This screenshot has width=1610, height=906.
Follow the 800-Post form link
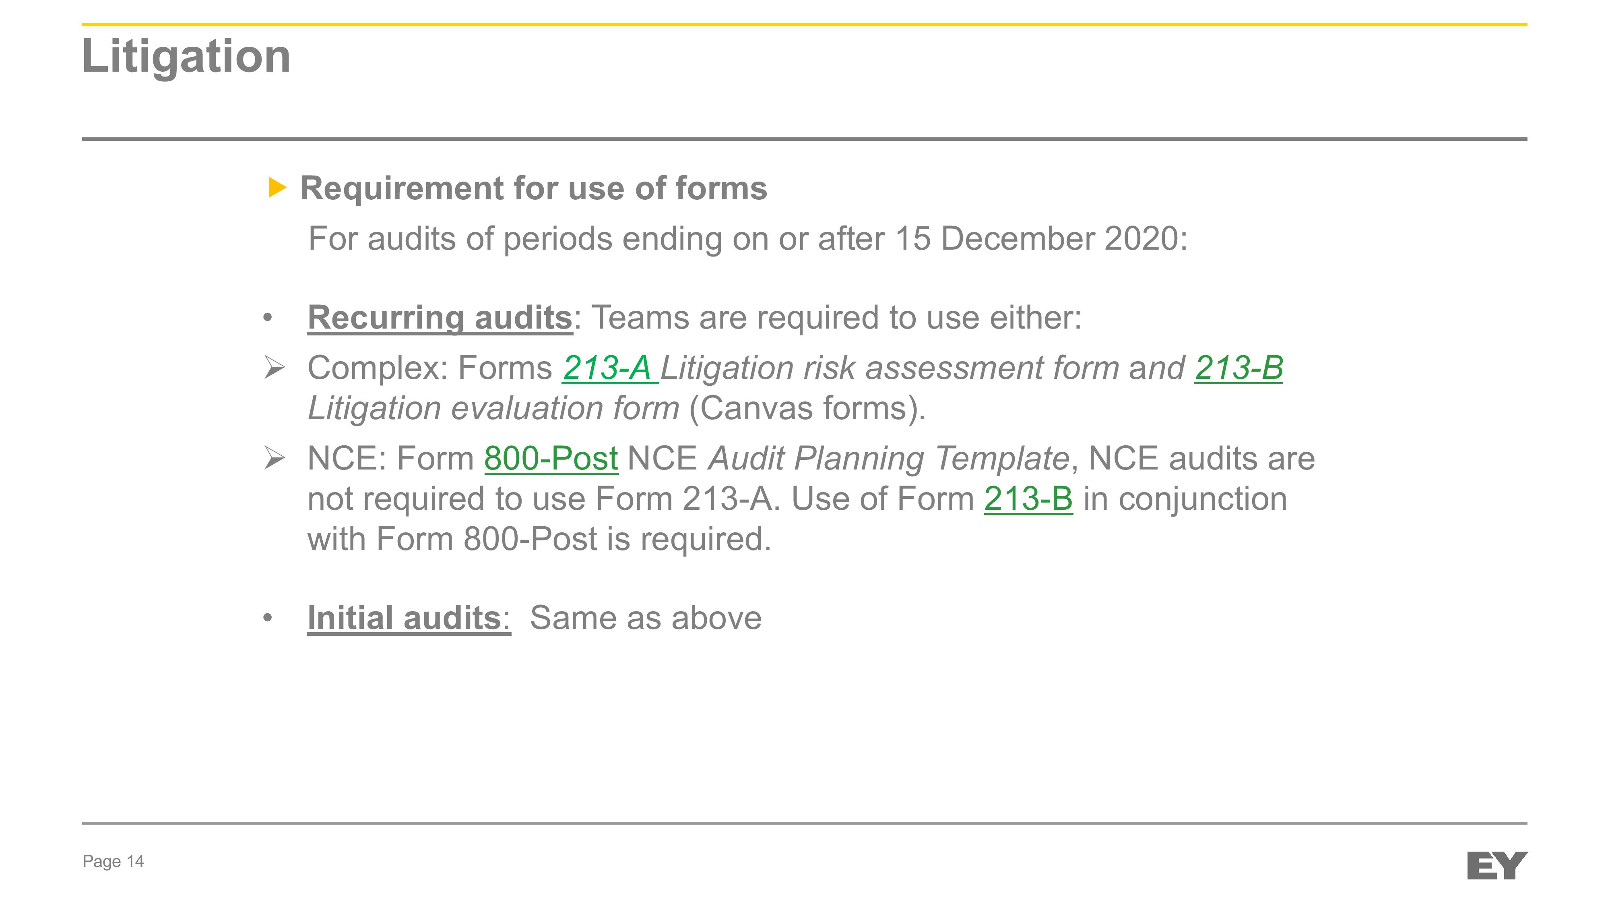pos(551,458)
